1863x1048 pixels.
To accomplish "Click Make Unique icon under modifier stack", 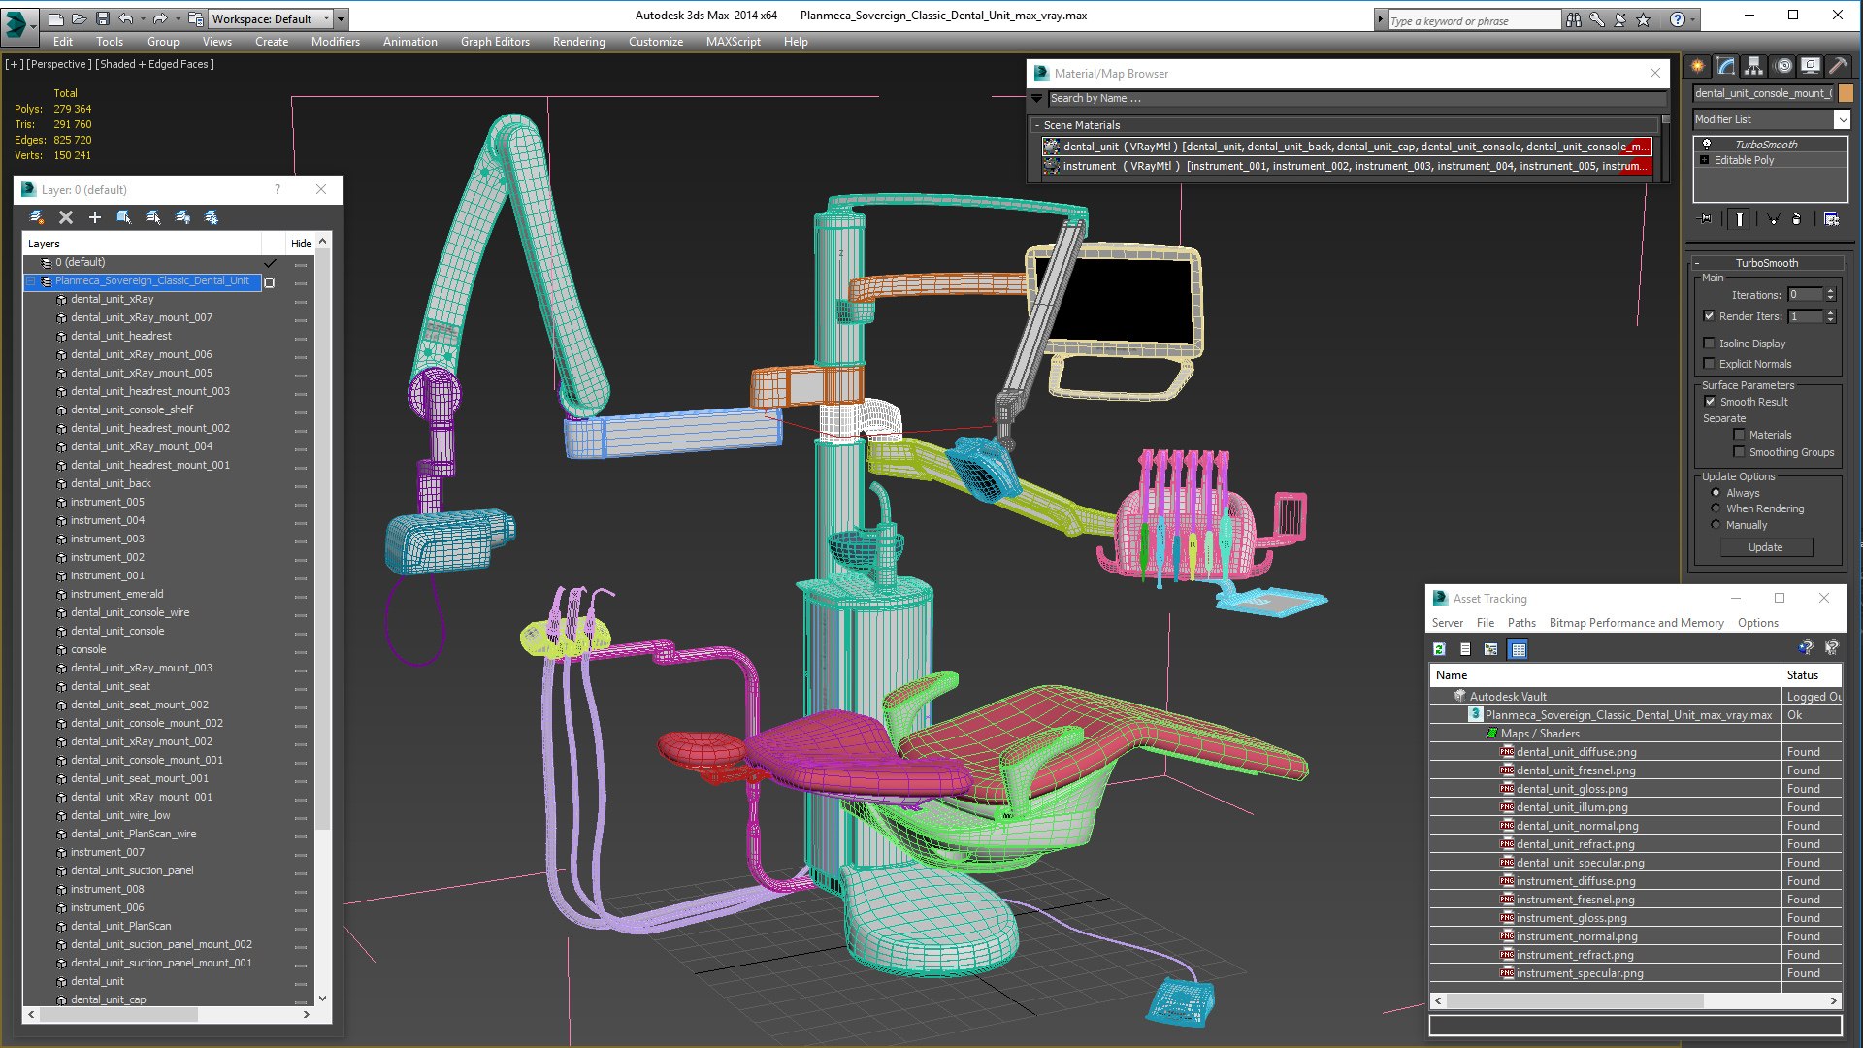I will click(1773, 219).
